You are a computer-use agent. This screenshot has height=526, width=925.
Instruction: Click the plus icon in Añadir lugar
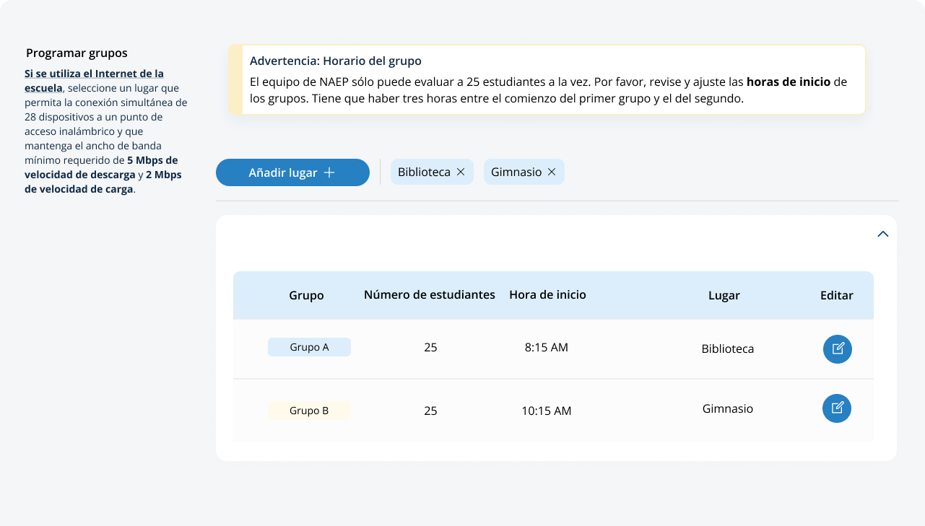[329, 173]
